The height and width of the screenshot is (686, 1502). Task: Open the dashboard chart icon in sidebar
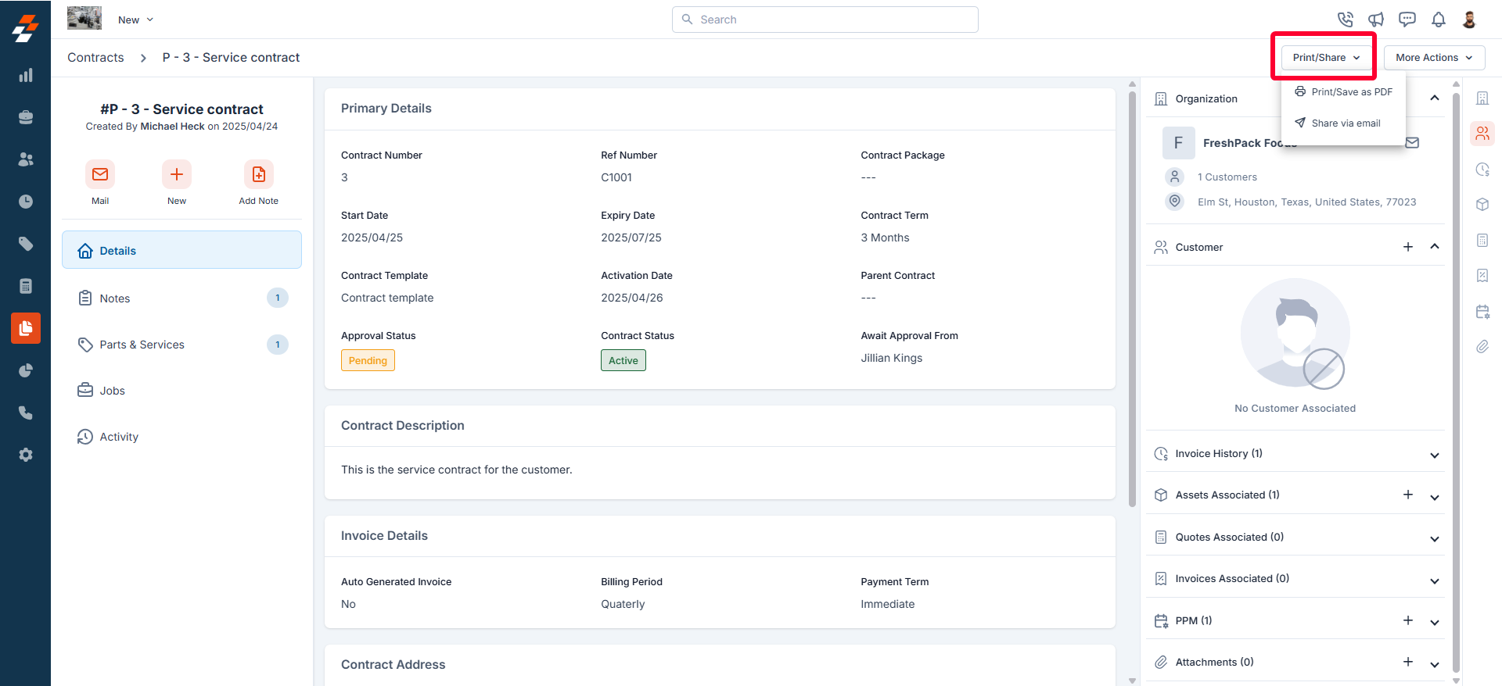point(26,75)
